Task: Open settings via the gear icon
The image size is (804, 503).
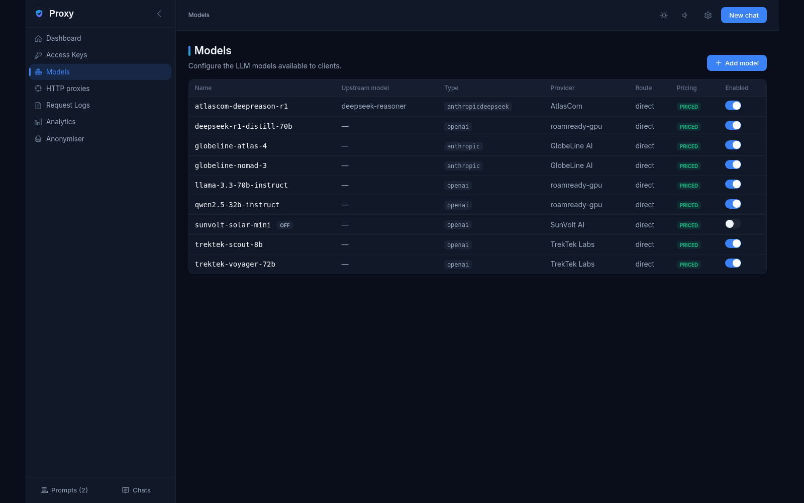Action: (x=708, y=15)
